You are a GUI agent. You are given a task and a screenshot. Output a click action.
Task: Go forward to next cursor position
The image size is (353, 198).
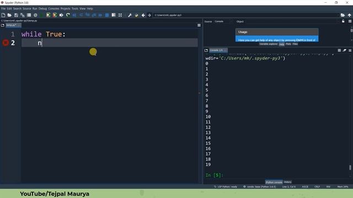pos(149,15)
